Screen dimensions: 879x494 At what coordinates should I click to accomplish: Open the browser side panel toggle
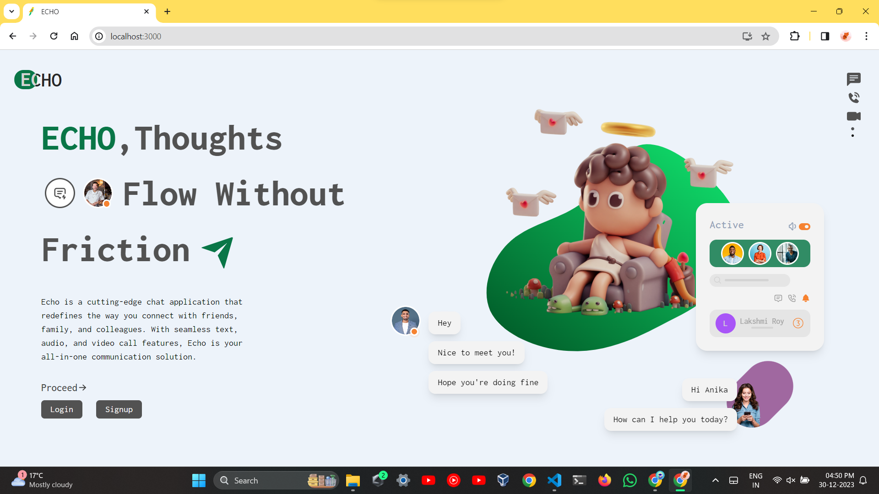coord(825,36)
